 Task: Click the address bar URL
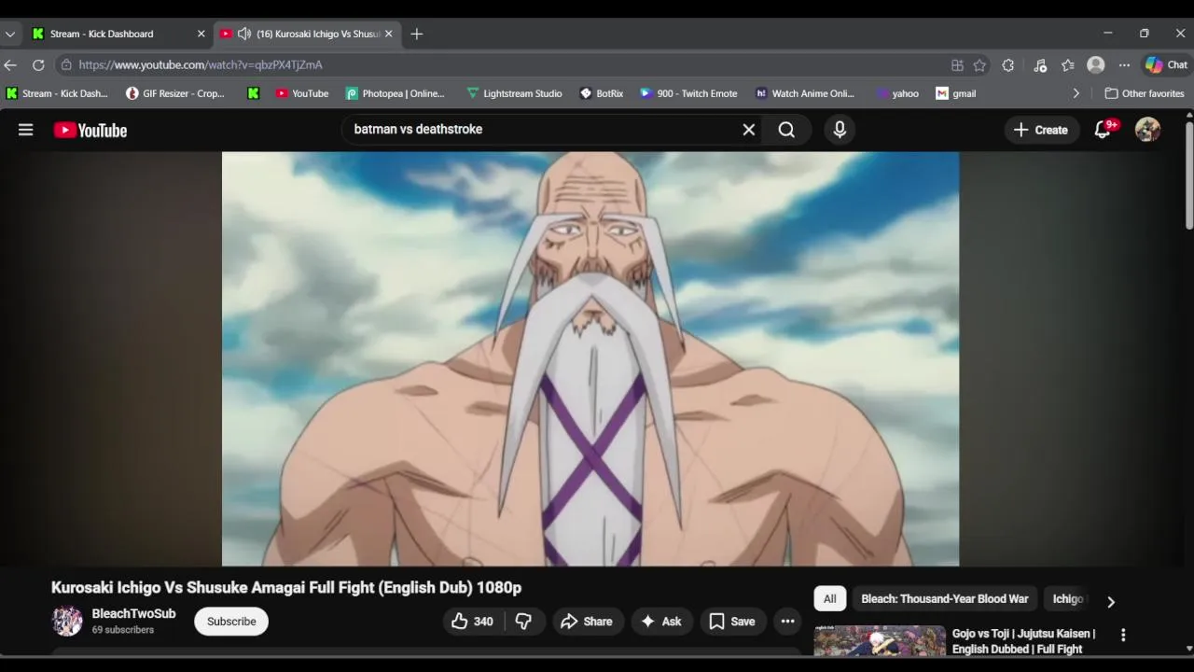point(201,65)
